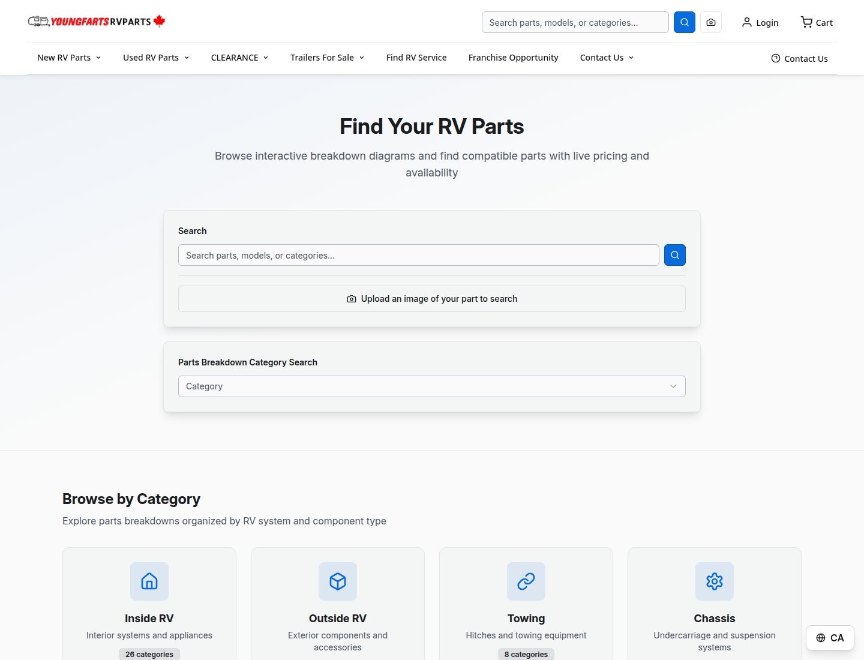864x660 pixels.
Task: Click the '8 categories' badge
Action: click(526, 654)
